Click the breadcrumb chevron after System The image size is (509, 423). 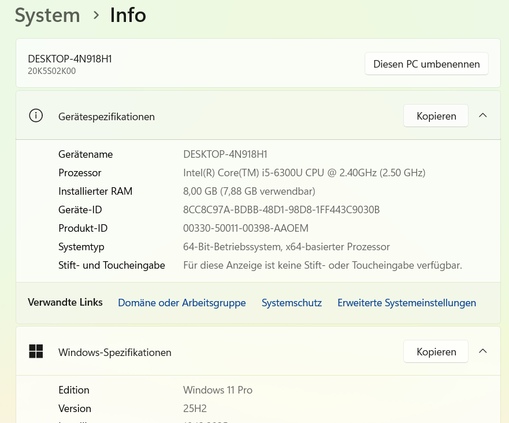point(96,15)
